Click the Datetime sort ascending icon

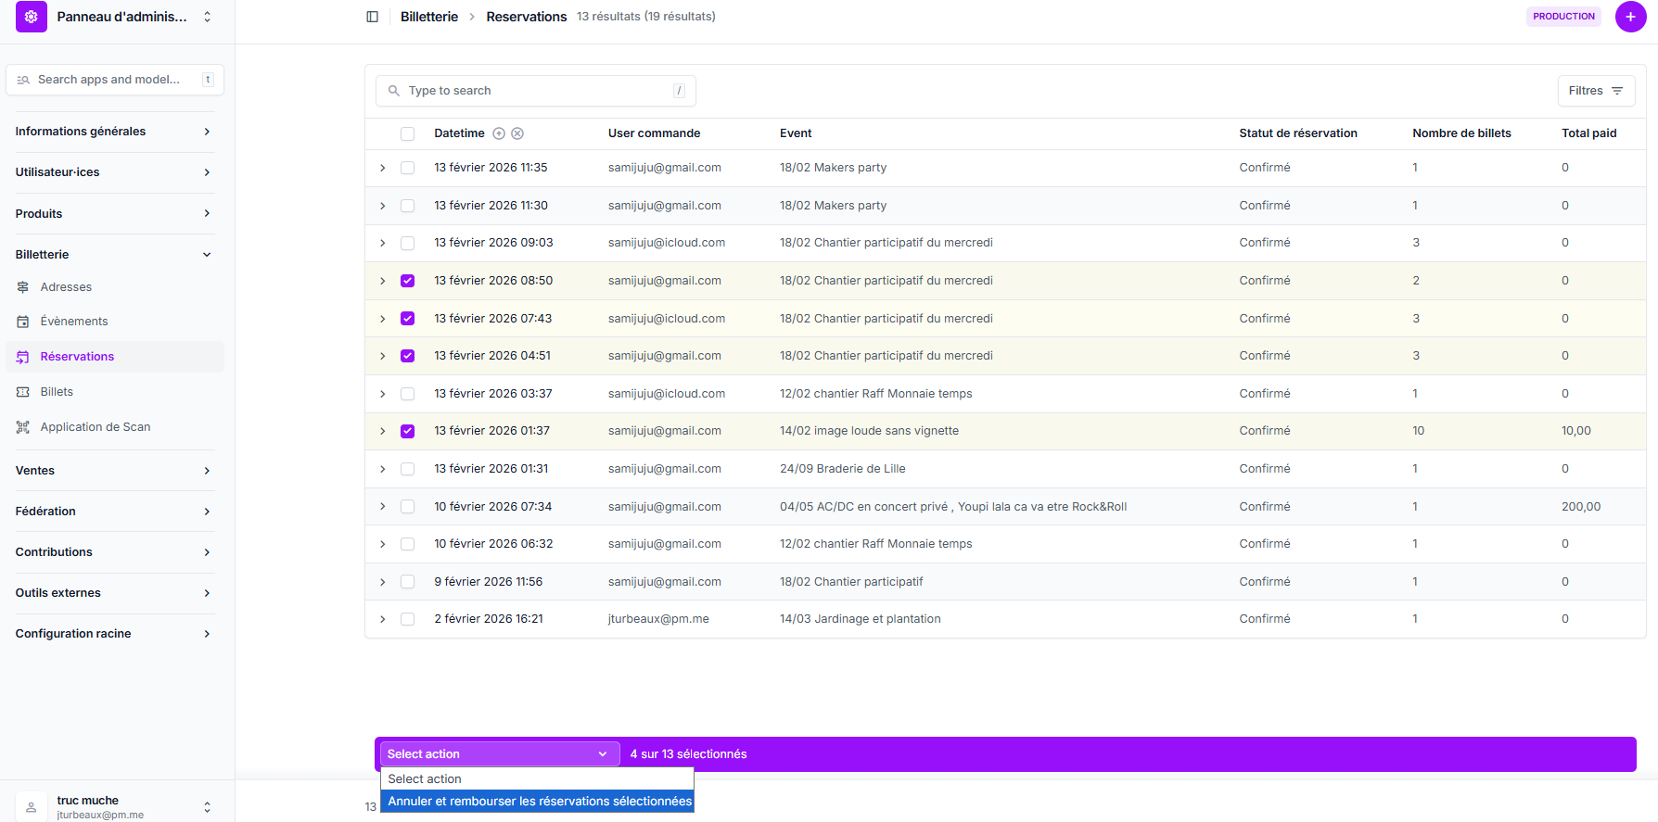[x=499, y=133]
